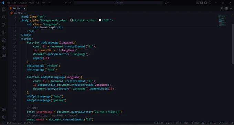Image resolution: width=234 pixels, height=125 pixels.
Task: Open the Extensions view
Action: pyautogui.click(x=4, y=40)
